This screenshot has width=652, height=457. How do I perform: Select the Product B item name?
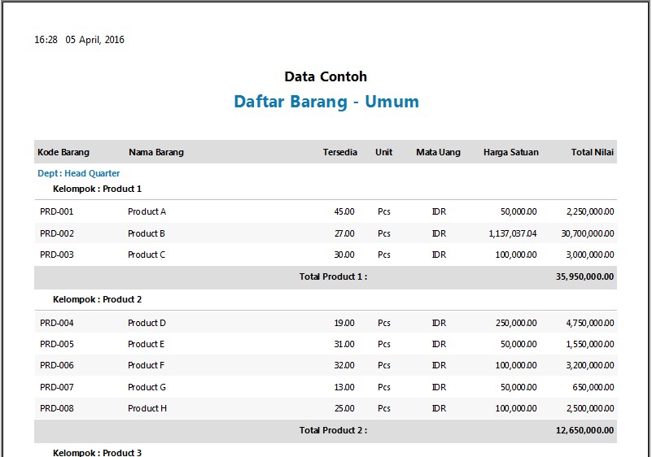pos(147,233)
